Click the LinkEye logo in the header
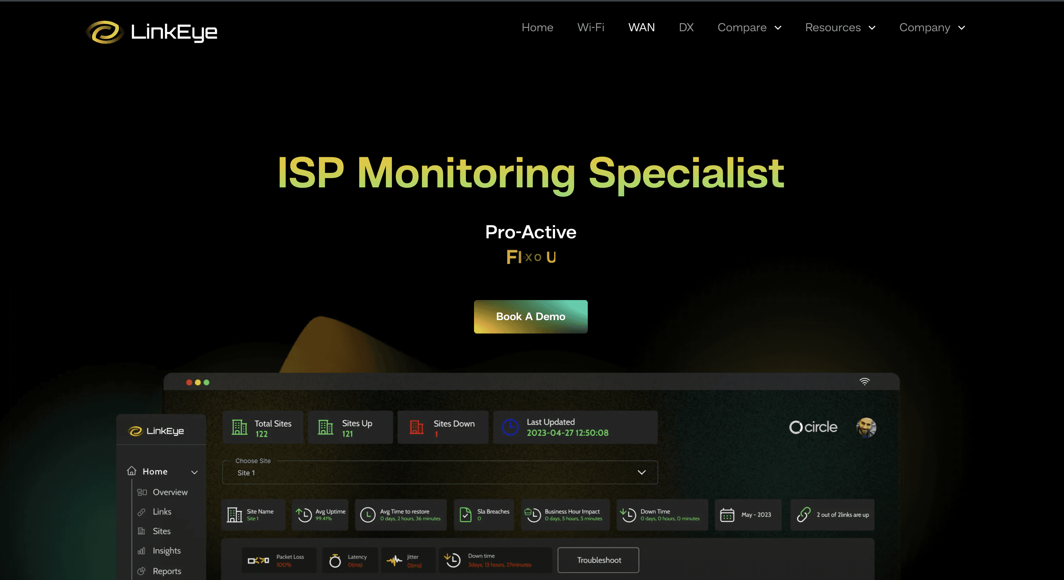 click(x=151, y=32)
